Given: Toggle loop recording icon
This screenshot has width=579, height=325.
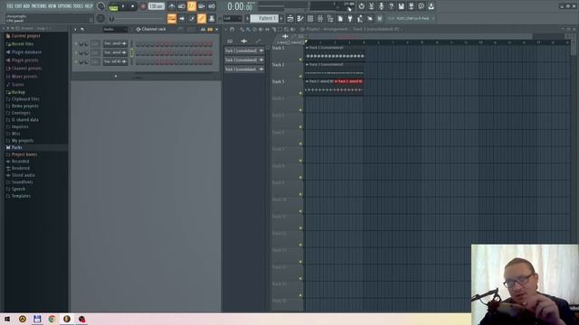Looking at the screenshot, I should coord(212,6).
